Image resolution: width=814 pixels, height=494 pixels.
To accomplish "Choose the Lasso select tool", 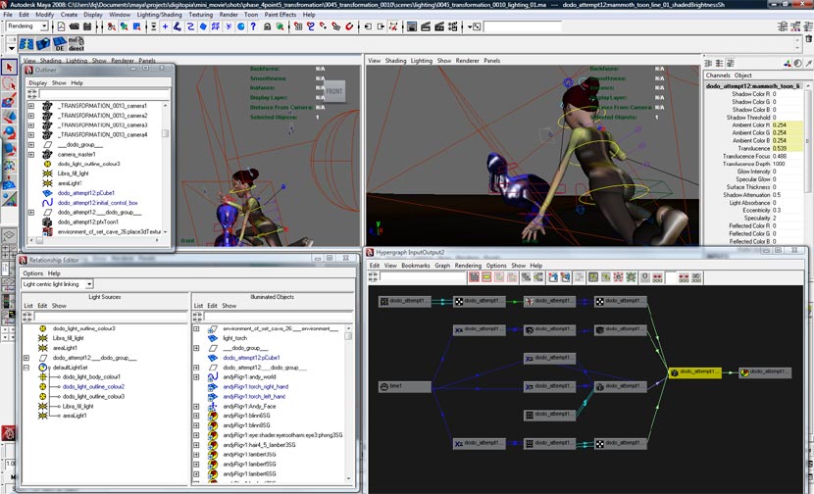I will pyautogui.click(x=9, y=83).
